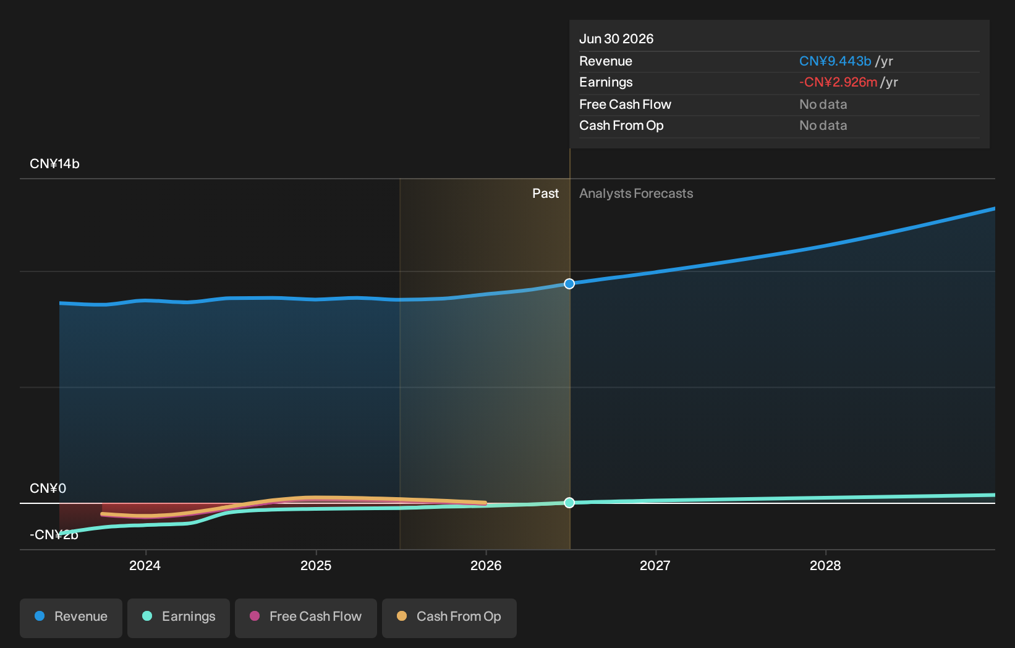This screenshot has width=1015, height=648.
Task: Click the 2024 x-axis label
Action: [145, 566]
